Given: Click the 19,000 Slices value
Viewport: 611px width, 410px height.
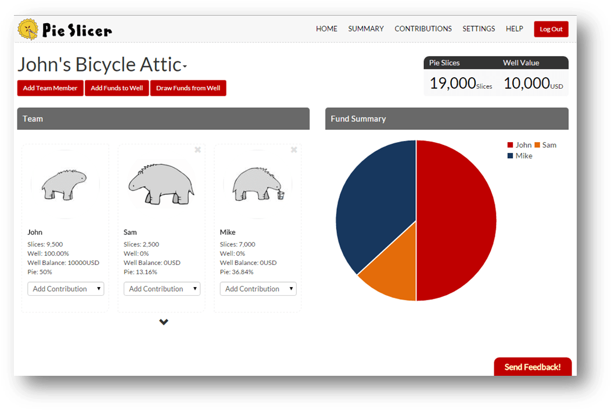Looking at the screenshot, I should [x=461, y=84].
